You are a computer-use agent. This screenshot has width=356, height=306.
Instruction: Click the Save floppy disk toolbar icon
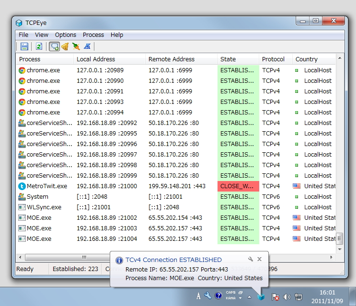[24, 46]
